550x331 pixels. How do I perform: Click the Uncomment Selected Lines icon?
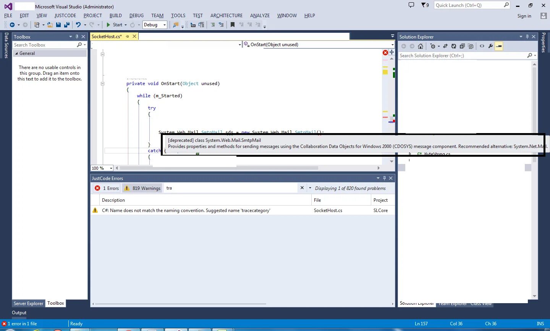tap(221, 25)
